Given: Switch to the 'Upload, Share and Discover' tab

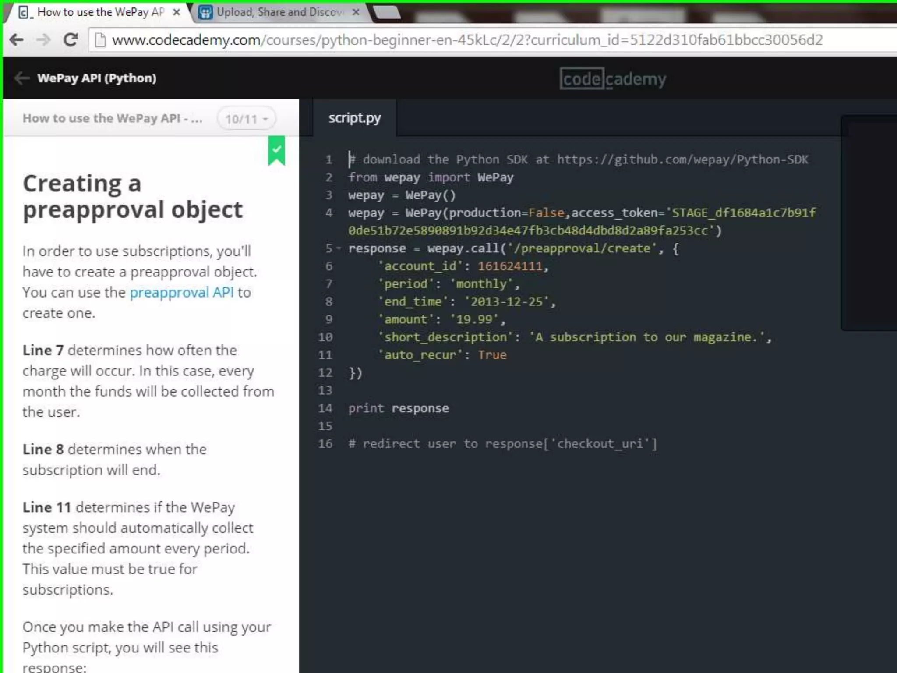Looking at the screenshot, I should (x=279, y=12).
